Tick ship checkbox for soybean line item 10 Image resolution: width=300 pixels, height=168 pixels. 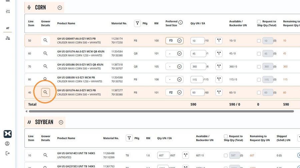coord(226,156)
